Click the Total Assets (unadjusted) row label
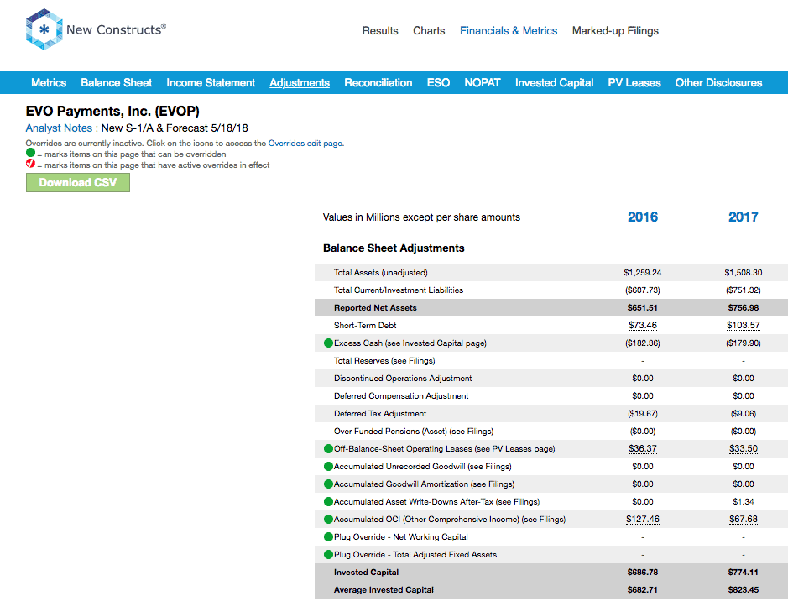 point(380,273)
